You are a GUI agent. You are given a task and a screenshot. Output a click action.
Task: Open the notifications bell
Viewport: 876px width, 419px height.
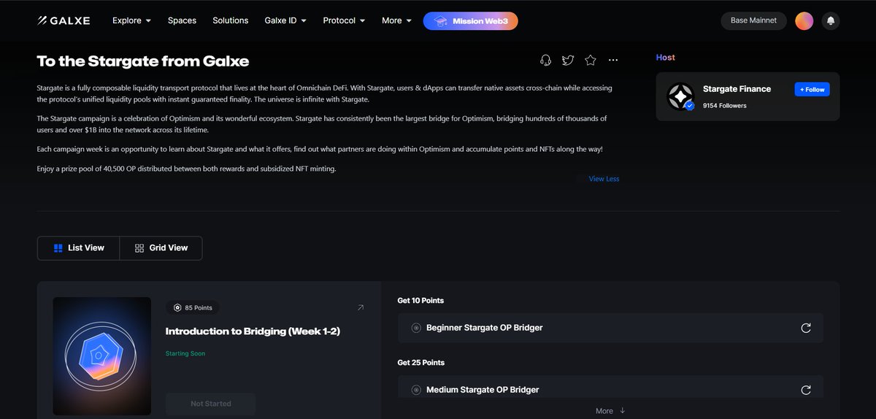[830, 20]
